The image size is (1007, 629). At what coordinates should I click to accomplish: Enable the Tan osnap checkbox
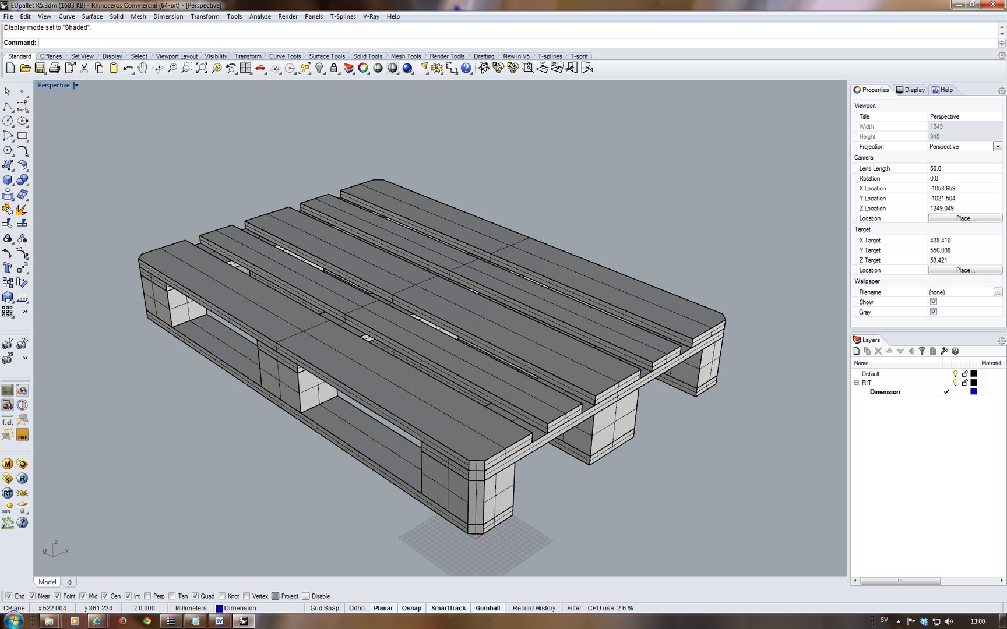coord(172,596)
